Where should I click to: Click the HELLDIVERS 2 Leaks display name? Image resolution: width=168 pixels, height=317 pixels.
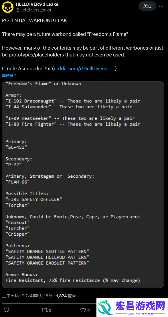click(37, 4)
